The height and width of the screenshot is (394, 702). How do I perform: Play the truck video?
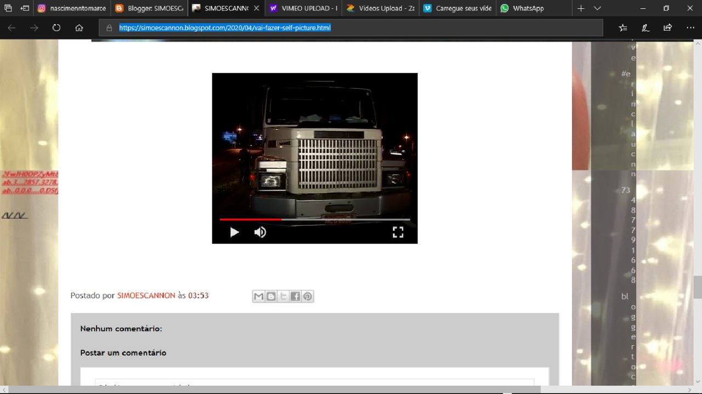tap(234, 232)
